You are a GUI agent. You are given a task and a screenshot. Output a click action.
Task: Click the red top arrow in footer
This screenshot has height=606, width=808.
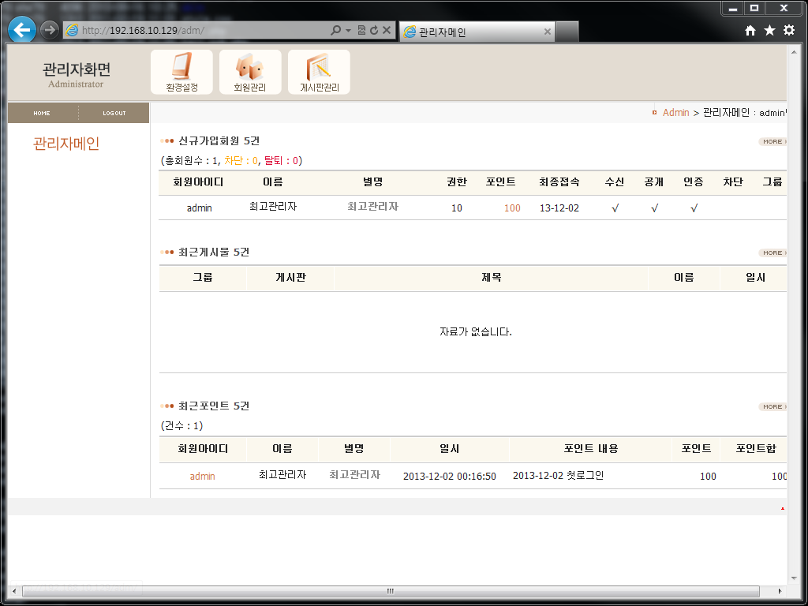pyautogui.click(x=782, y=509)
